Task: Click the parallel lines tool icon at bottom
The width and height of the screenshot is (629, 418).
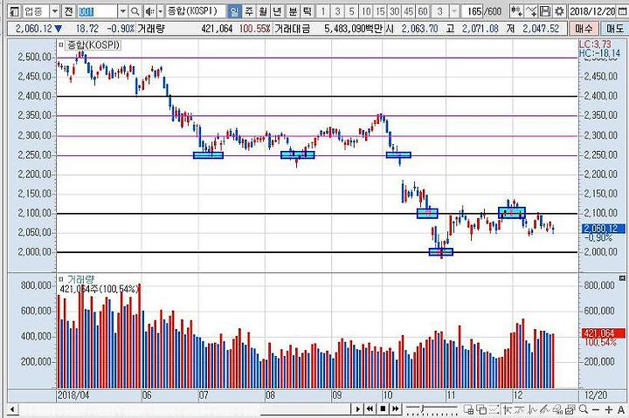Action: 545,409
